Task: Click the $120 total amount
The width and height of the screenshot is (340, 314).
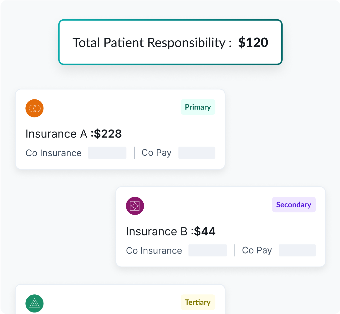Action: (x=253, y=42)
